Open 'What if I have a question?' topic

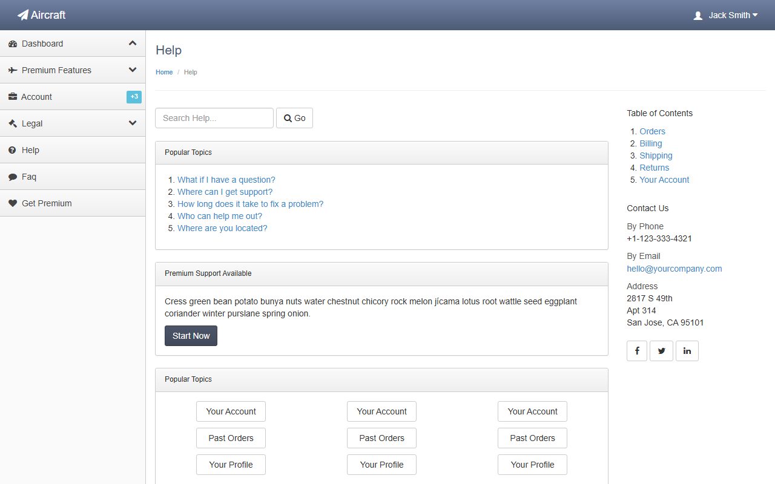pyautogui.click(x=226, y=180)
